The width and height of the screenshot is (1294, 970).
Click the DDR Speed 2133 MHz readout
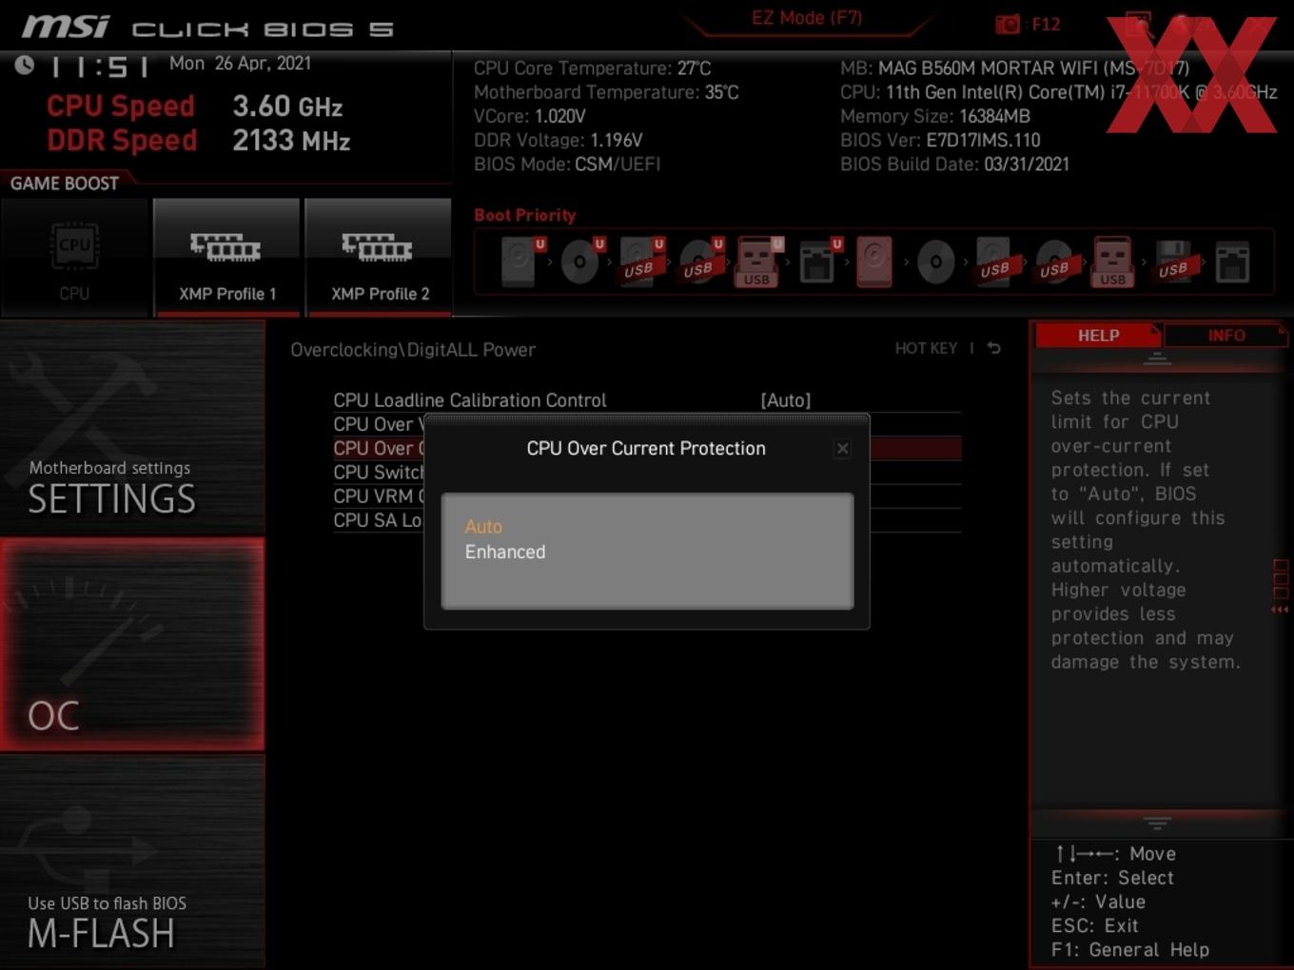pos(198,141)
